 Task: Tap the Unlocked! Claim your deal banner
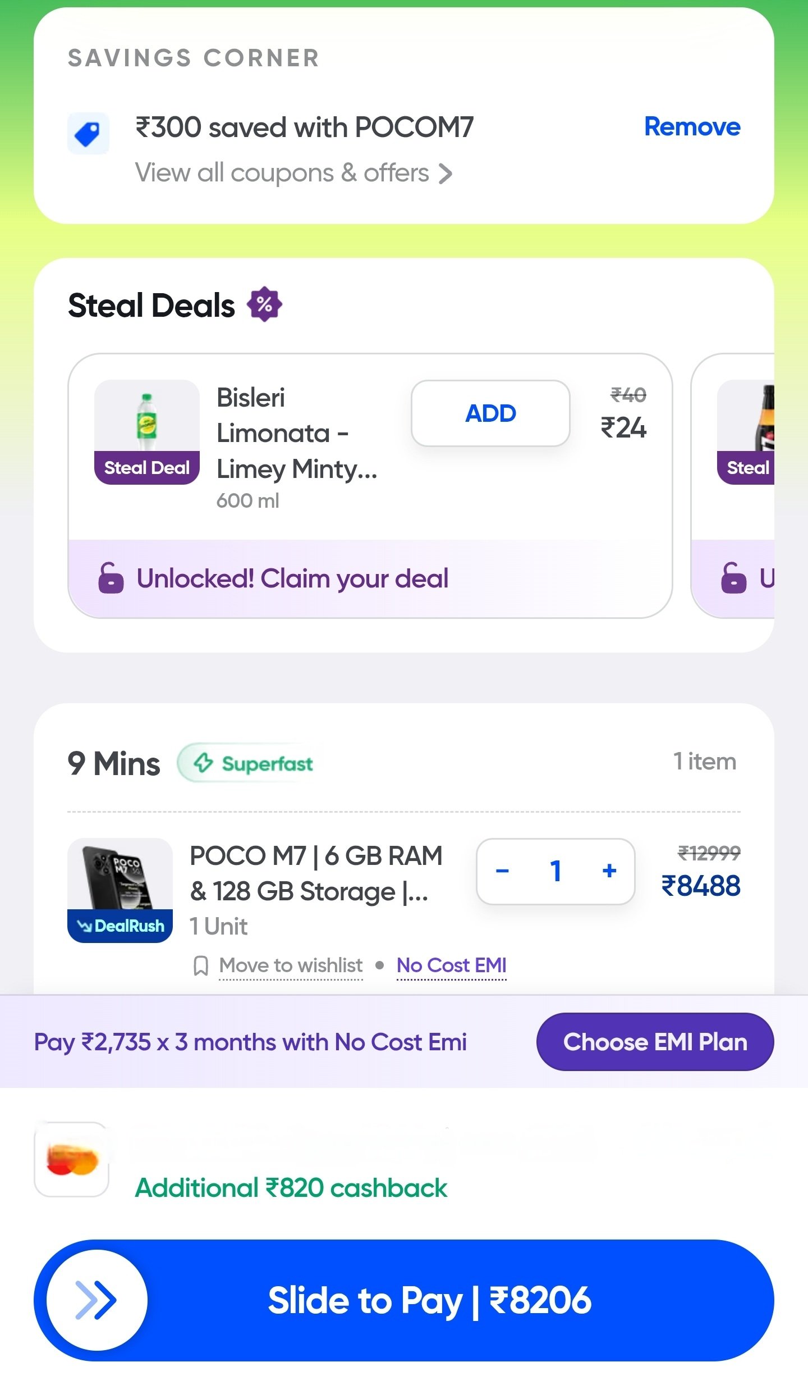(x=292, y=578)
